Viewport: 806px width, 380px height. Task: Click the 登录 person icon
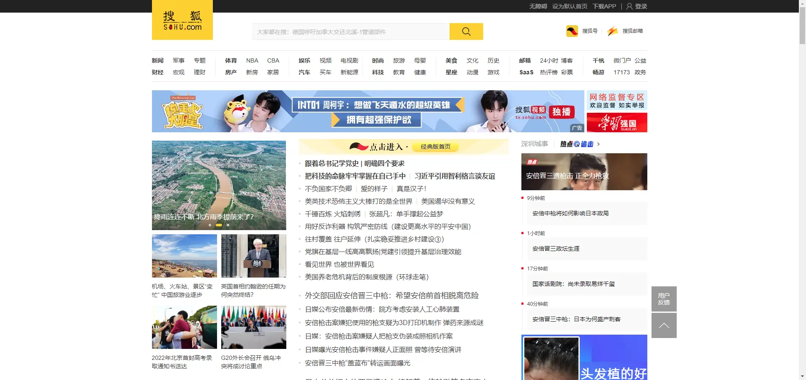pos(629,6)
